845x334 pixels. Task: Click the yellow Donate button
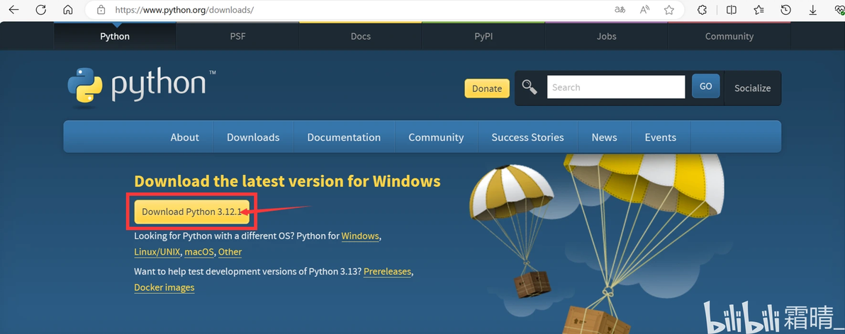point(486,88)
